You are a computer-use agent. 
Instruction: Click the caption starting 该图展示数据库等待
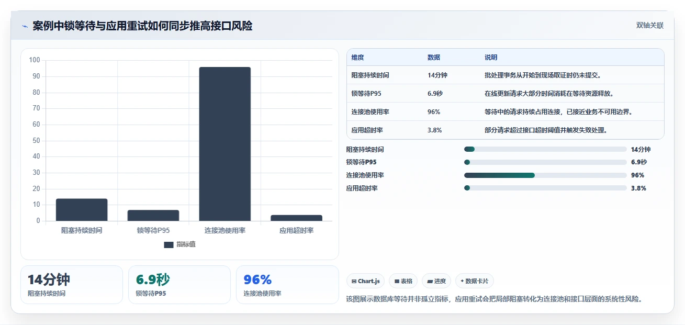[494, 299]
